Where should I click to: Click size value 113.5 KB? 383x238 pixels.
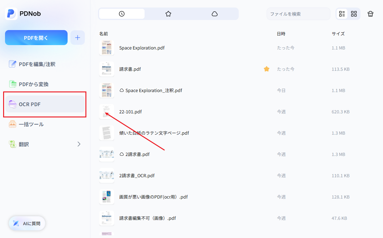340,69
